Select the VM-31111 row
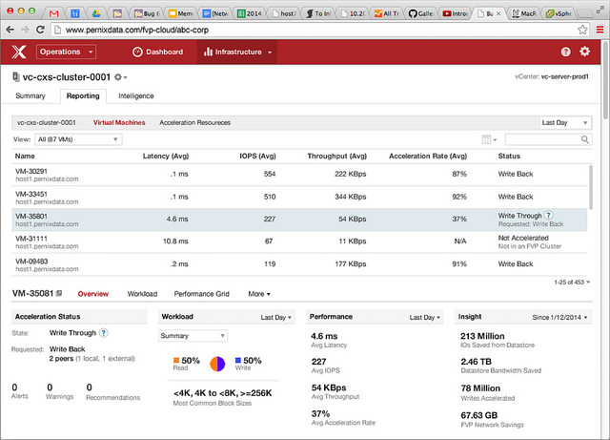Image resolution: width=610 pixels, height=440 pixels. (299, 242)
